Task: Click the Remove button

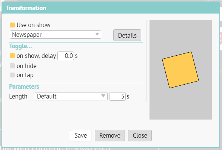Action: (x=110, y=135)
